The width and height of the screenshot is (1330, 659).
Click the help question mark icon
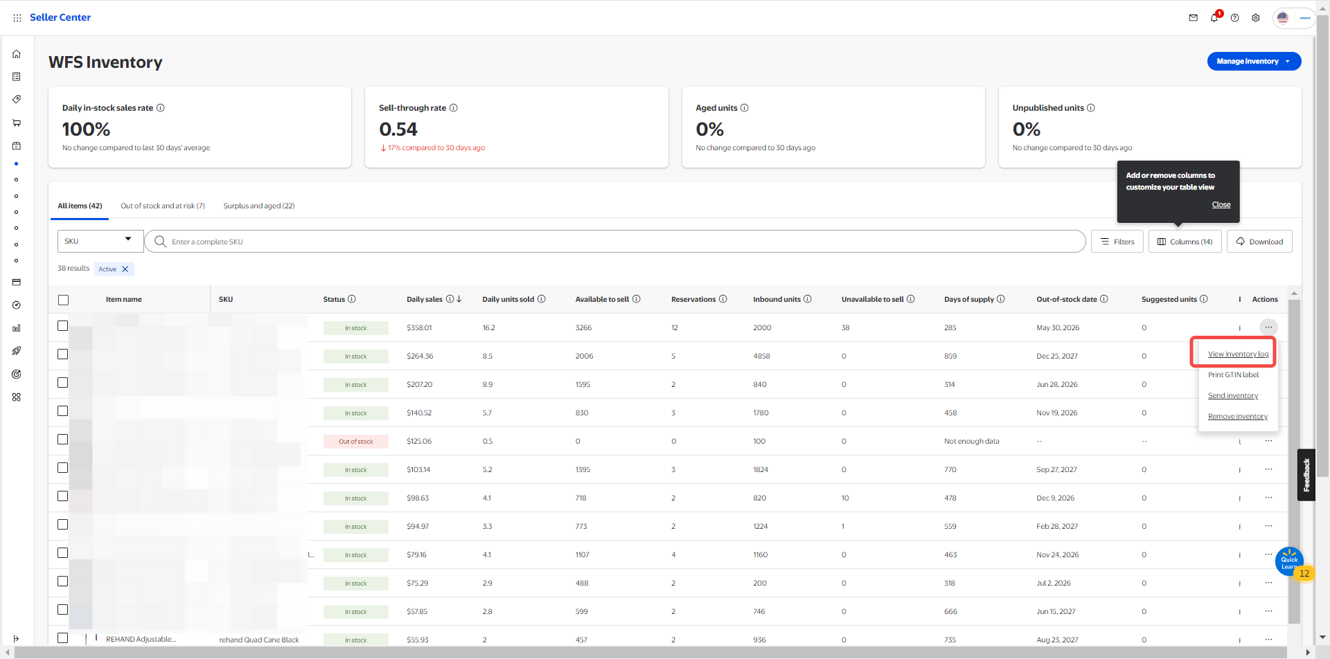(x=1234, y=18)
